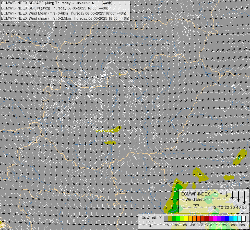Click the dark red swatch left of 1250
250x230 pixels.
point(207,219)
